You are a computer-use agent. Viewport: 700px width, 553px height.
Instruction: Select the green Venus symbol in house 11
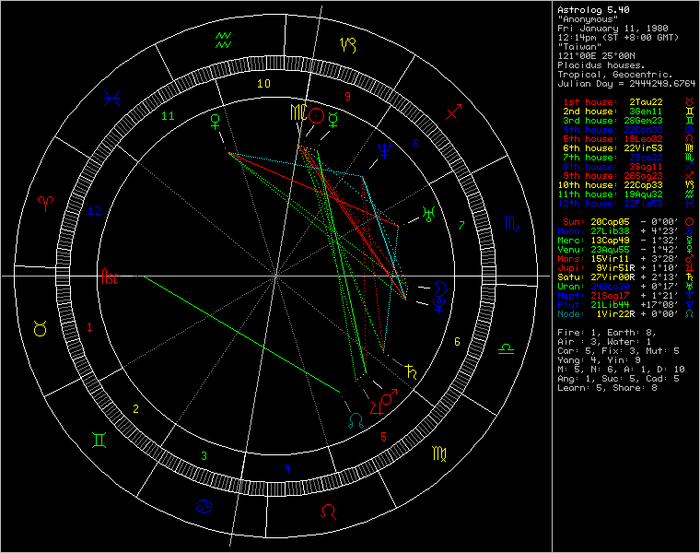pos(216,122)
